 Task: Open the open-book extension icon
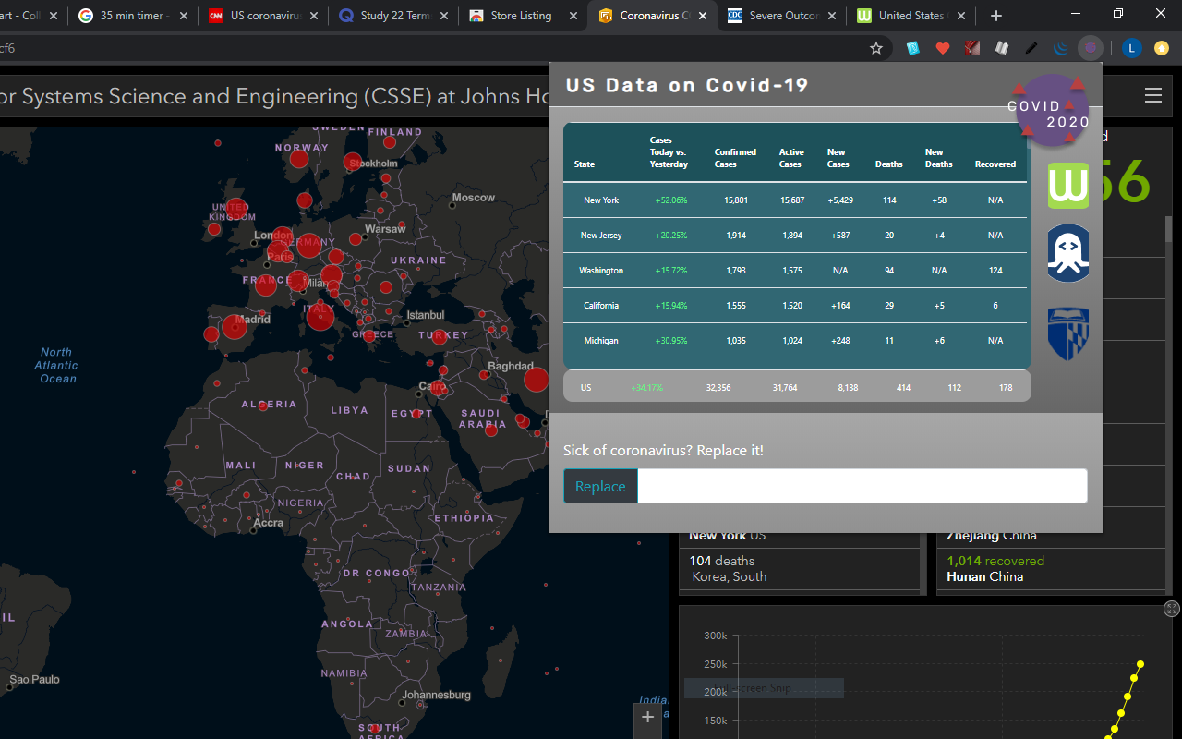[1001, 48]
